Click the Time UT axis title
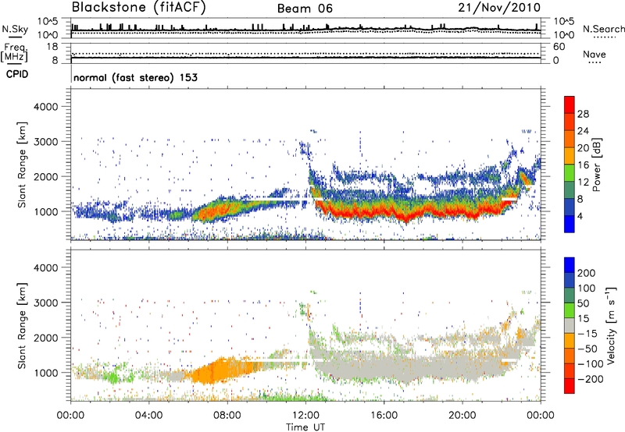 305,427
